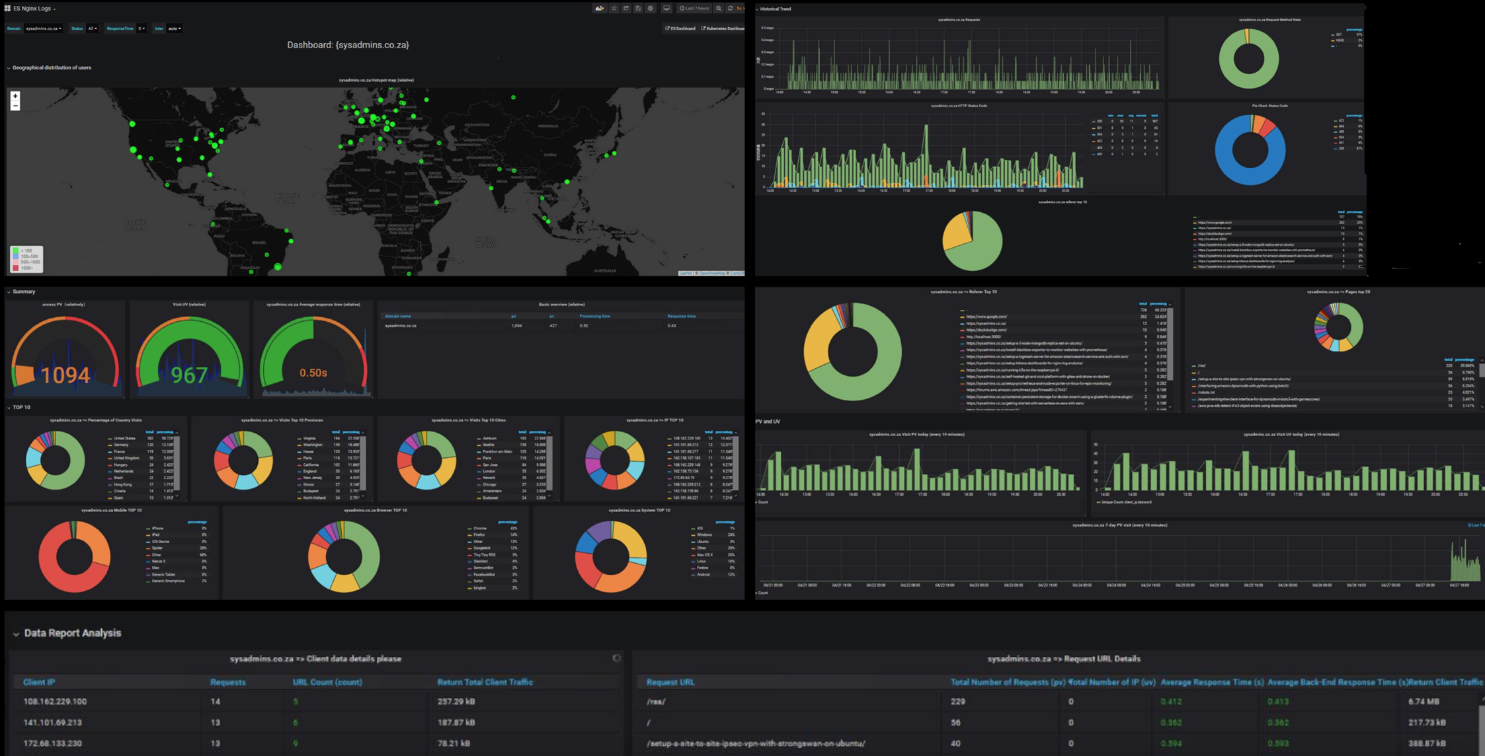Image resolution: width=1485 pixels, height=756 pixels.
Task: Open settings gear on Client data details panel
Action: tap(616, 658)
